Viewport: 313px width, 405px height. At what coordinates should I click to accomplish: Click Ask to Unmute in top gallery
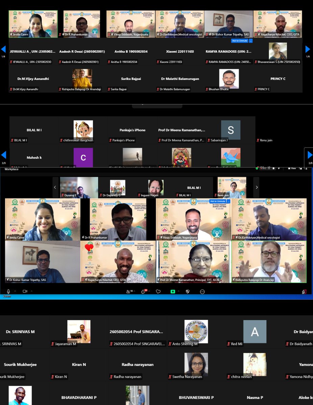coord(240,40)
